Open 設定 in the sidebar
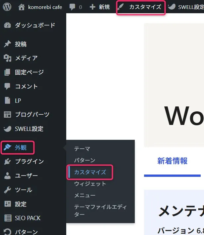Image resolution: width=204 pixels, height=235 pixels. pos(21,204)
